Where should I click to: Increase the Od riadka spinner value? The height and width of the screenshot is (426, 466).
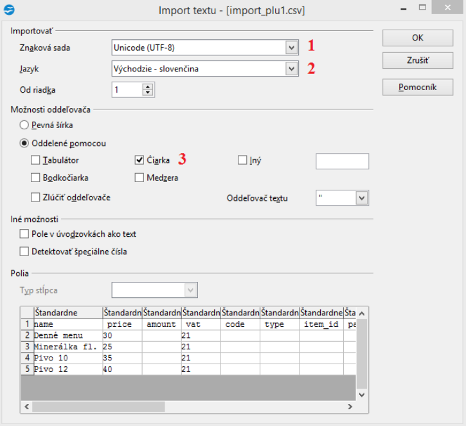[x=148, y=86]
